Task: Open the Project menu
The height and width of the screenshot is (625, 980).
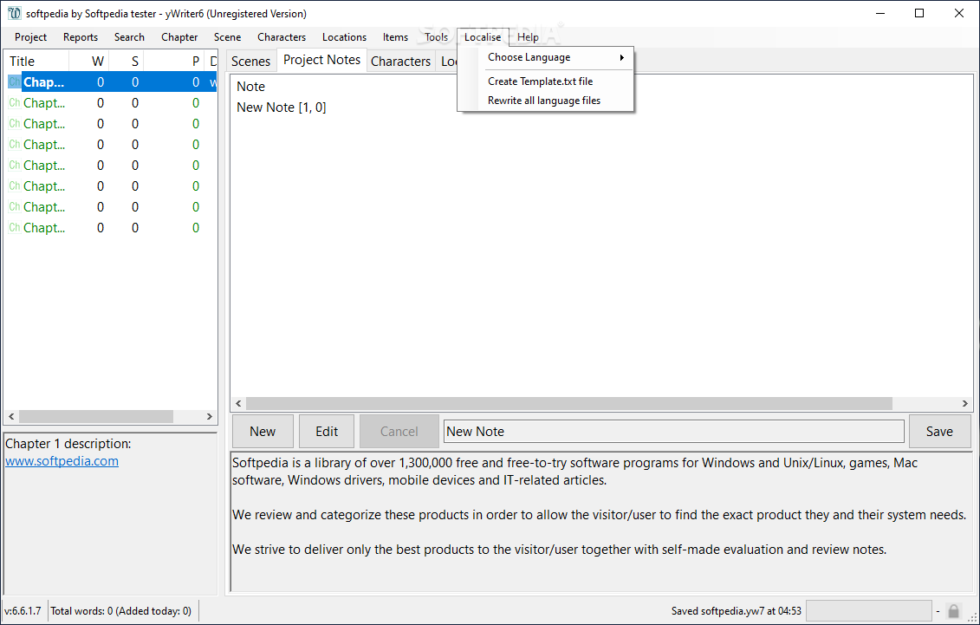Action: [30, 37]
